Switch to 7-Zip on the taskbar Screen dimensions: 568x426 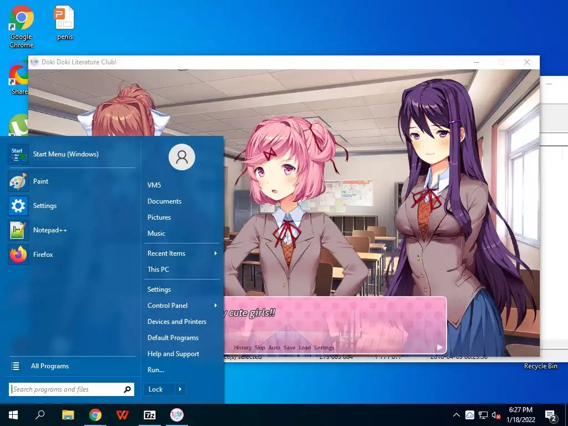(150, 415)
